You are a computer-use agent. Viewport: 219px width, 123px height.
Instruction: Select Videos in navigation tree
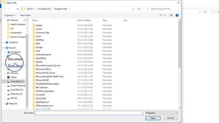14,77
